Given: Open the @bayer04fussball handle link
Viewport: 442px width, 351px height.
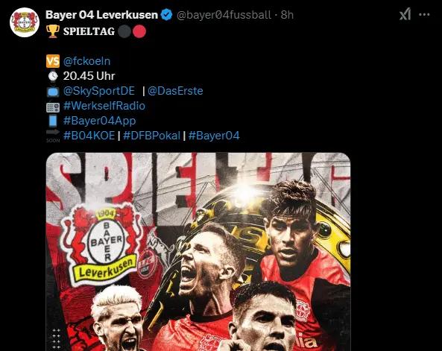Looking at the screenshot, I should tap(224, 15).
